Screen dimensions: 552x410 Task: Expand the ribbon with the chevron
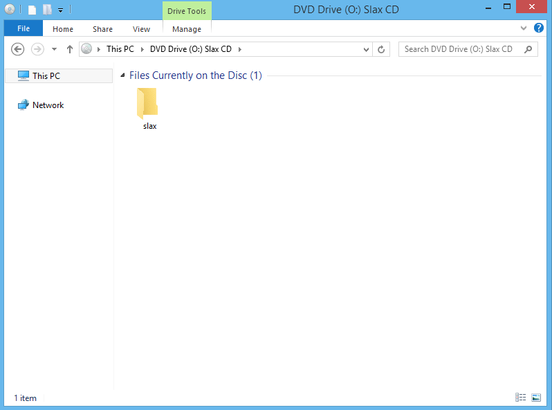[524, 28]
